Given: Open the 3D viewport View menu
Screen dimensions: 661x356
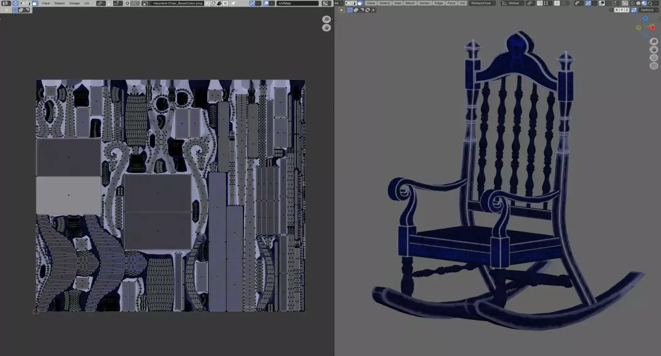Looking at the screenshot, I should (371, 3).
